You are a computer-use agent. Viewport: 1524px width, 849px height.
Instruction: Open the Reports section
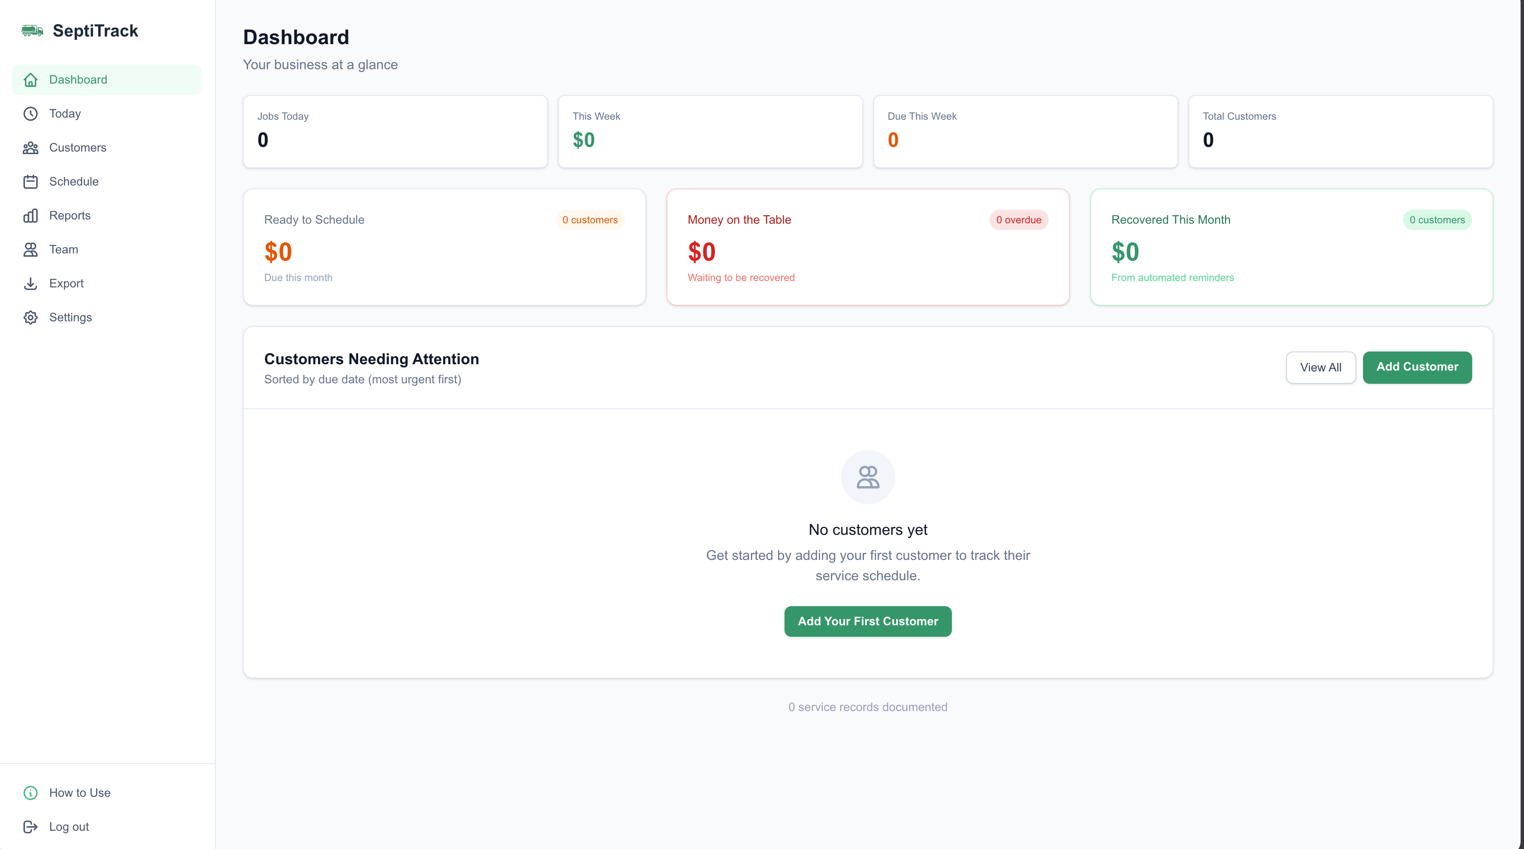coord(70,216)
